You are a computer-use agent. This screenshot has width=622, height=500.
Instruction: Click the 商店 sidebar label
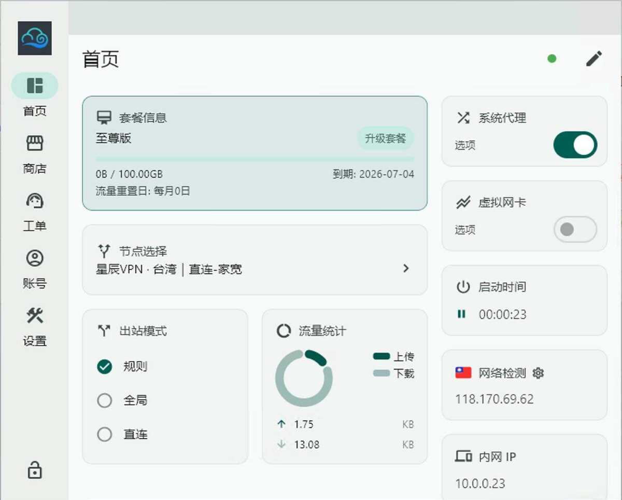tap(35, 169)
